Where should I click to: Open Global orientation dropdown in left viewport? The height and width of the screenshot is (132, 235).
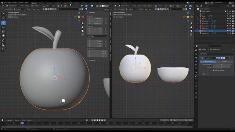pos(47,6)
